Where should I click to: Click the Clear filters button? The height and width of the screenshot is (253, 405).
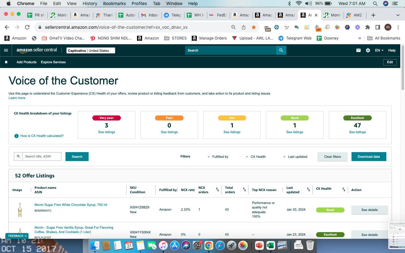click(333, 157)
